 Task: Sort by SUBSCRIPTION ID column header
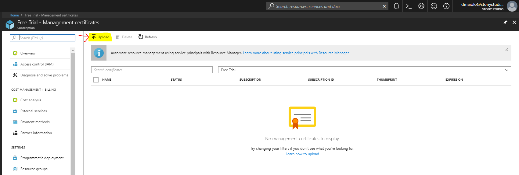(321, 80)
